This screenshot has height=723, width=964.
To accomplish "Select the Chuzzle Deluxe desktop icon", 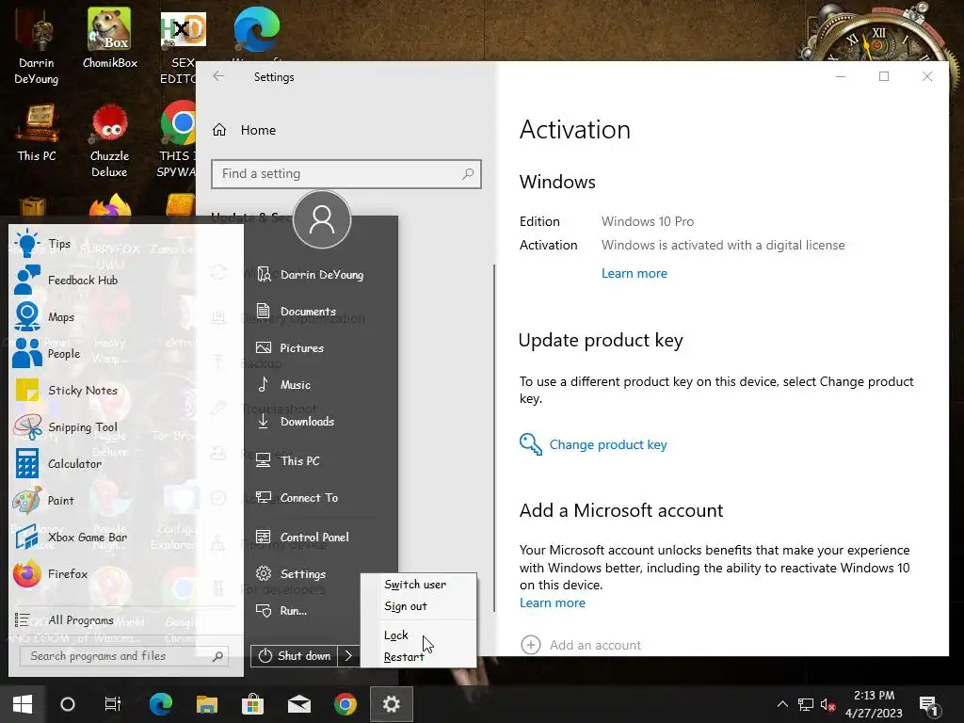I will (109, 141).
